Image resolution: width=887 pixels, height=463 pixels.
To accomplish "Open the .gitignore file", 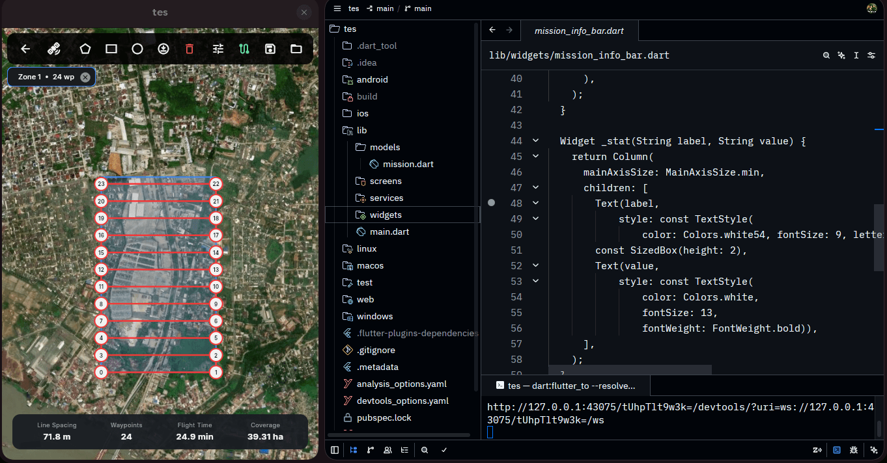I will coord(402,350).
